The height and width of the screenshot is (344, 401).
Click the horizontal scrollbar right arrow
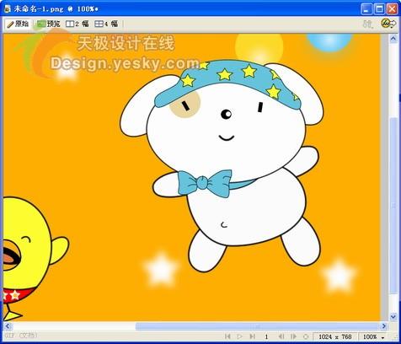384,326
